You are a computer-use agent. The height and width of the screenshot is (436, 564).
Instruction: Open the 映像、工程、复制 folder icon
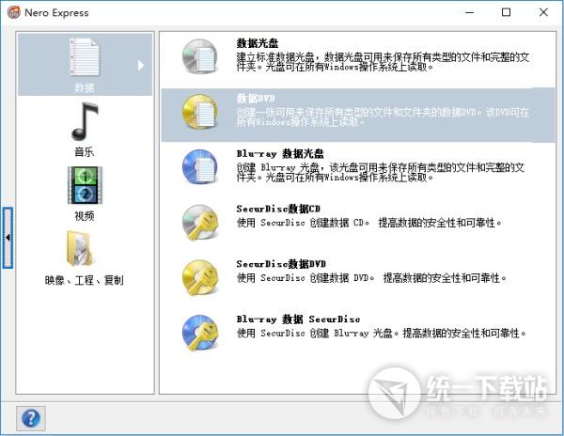tap(84, 249)
